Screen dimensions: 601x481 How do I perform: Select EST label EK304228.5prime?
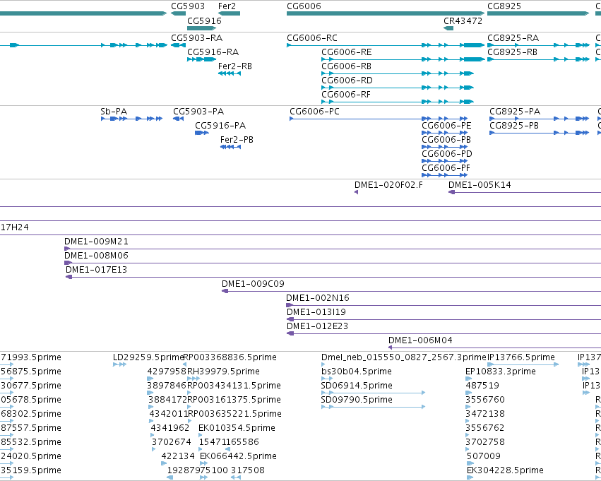[x=505, y=470]
